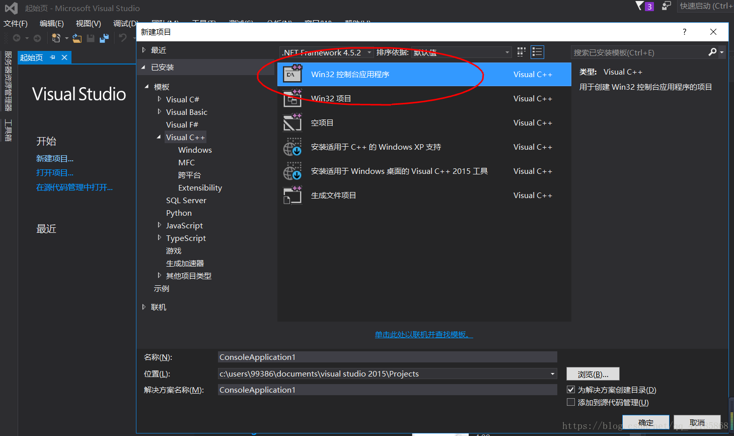The height and width of the screenshot is (436, 734).
Task: Enable 添加到源代码管理 checkbox
Action: click(x=571, y=402)
